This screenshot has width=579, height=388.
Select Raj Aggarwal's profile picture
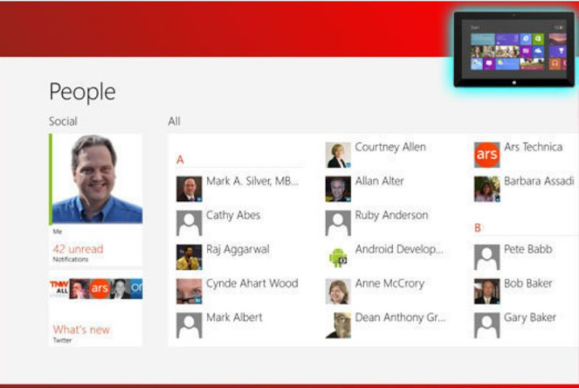[x=189, y=257]
